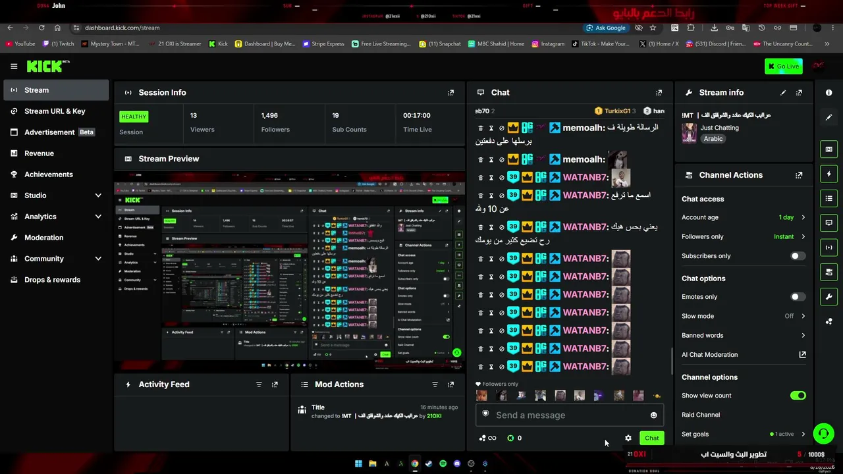
Task: Go to Revenue in the sidebar
Action: tap(55, 153)
